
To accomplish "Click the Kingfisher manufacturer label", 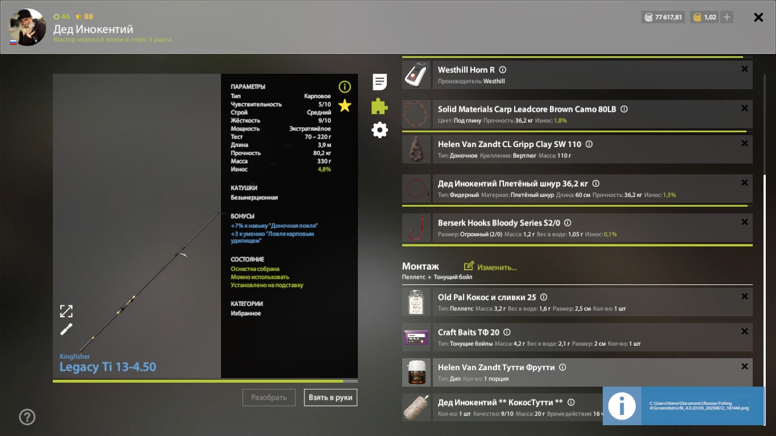I will 75,357.
